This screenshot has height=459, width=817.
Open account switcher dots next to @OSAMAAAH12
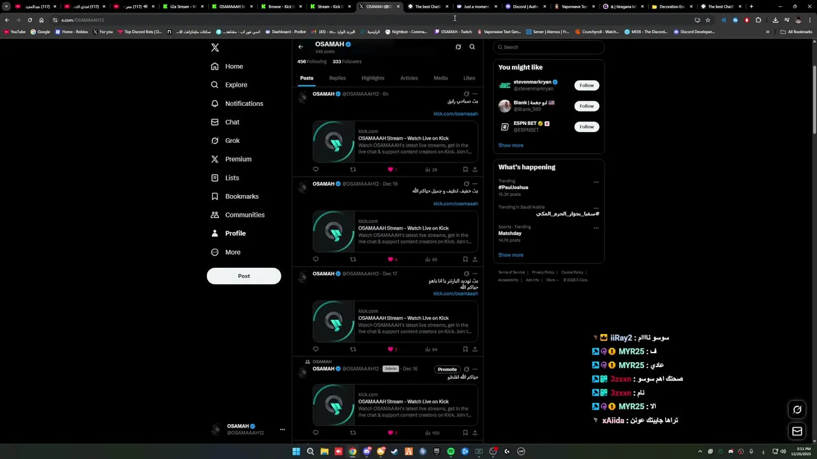(x=282, y=430)
